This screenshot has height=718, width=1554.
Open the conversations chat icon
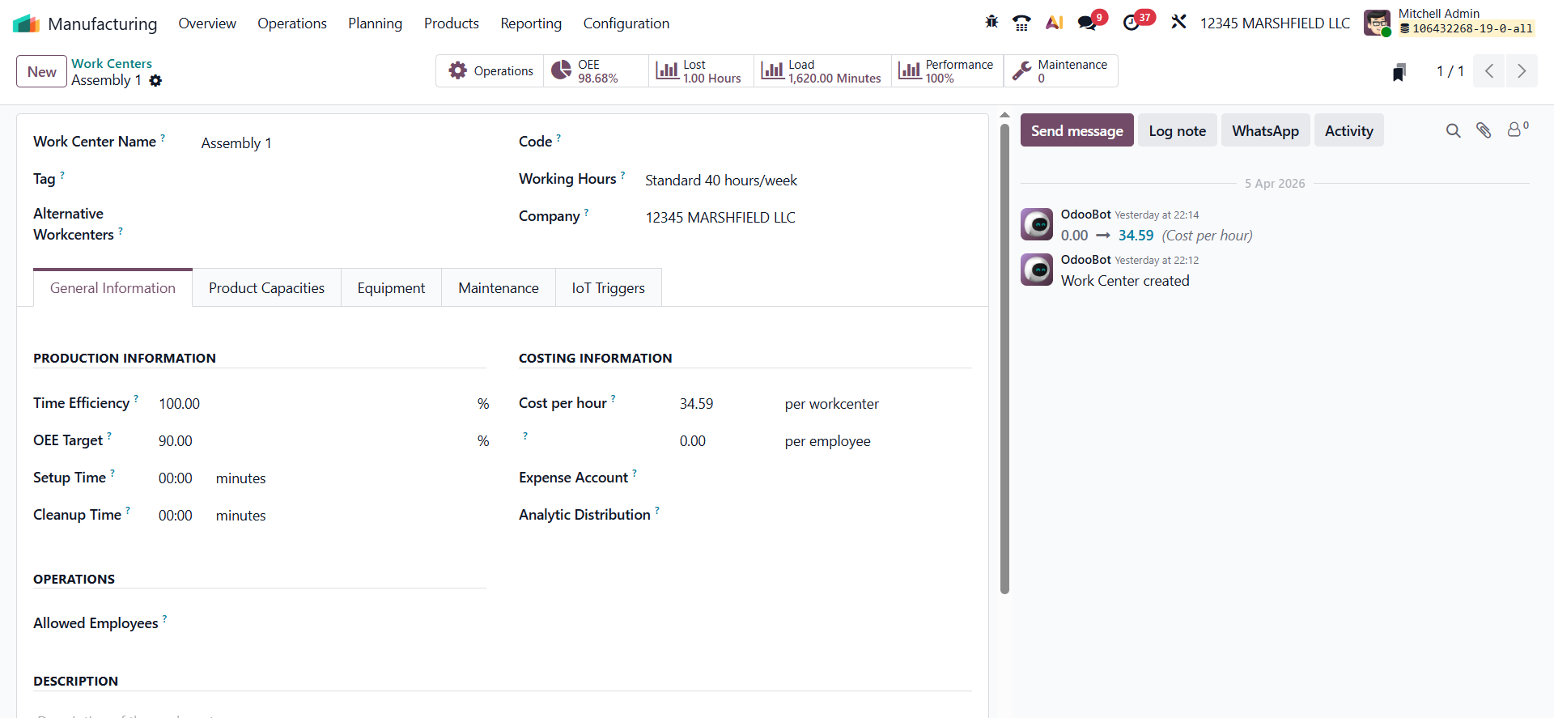(1087, 23)
